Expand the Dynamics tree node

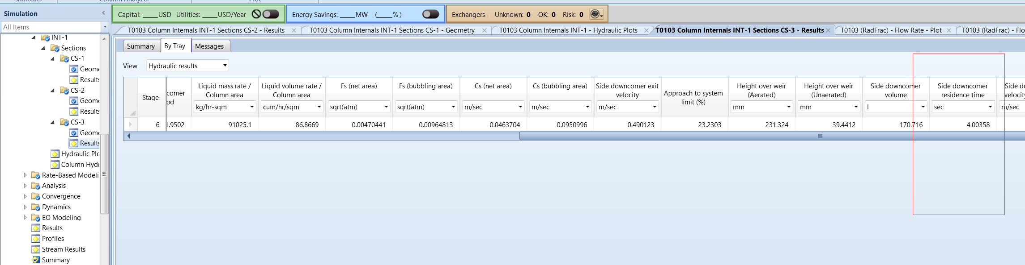tap(25, 207)
